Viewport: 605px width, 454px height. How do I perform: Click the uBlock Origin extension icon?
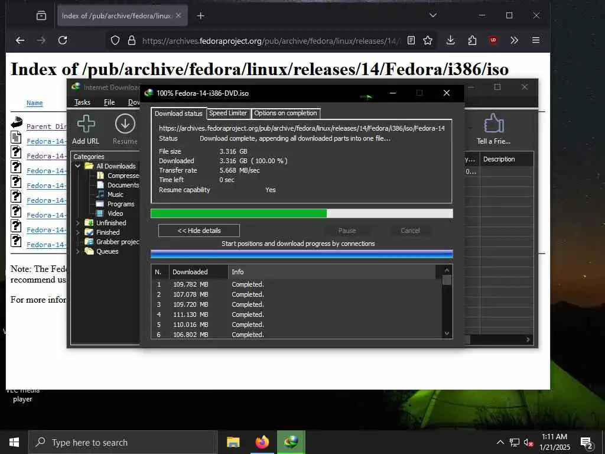tap(493, 40)
